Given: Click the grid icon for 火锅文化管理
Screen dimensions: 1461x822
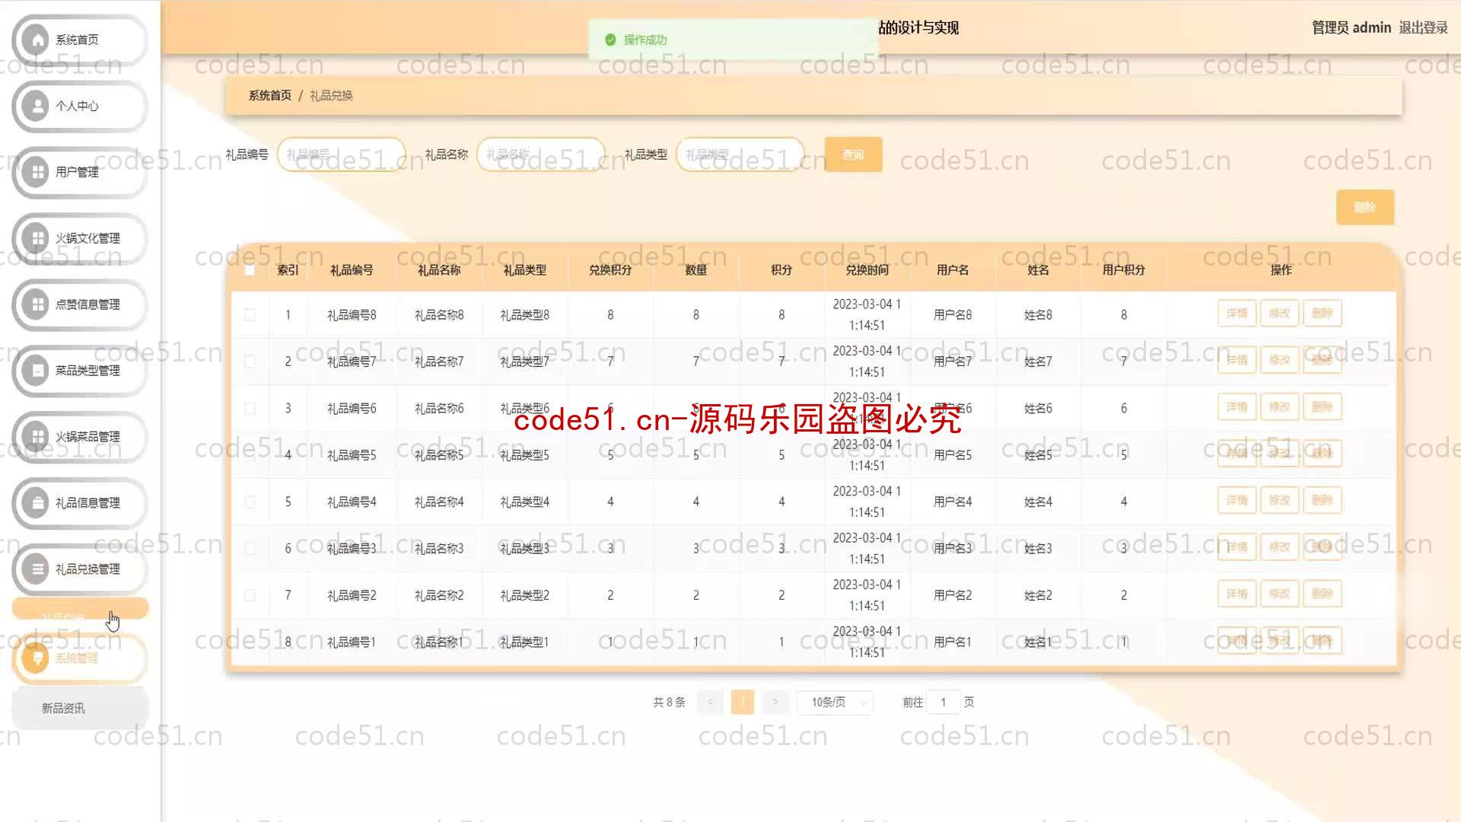Looking at the screenshot, I should pos(36,238).
